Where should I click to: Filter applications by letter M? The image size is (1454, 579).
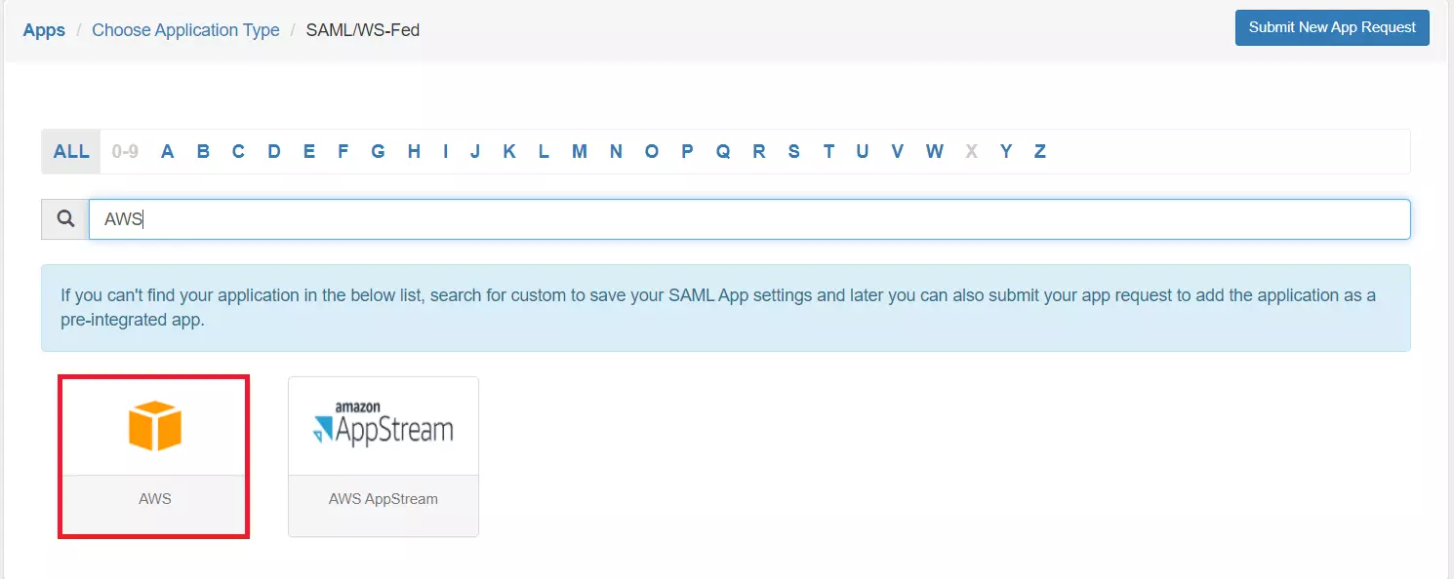579,151
